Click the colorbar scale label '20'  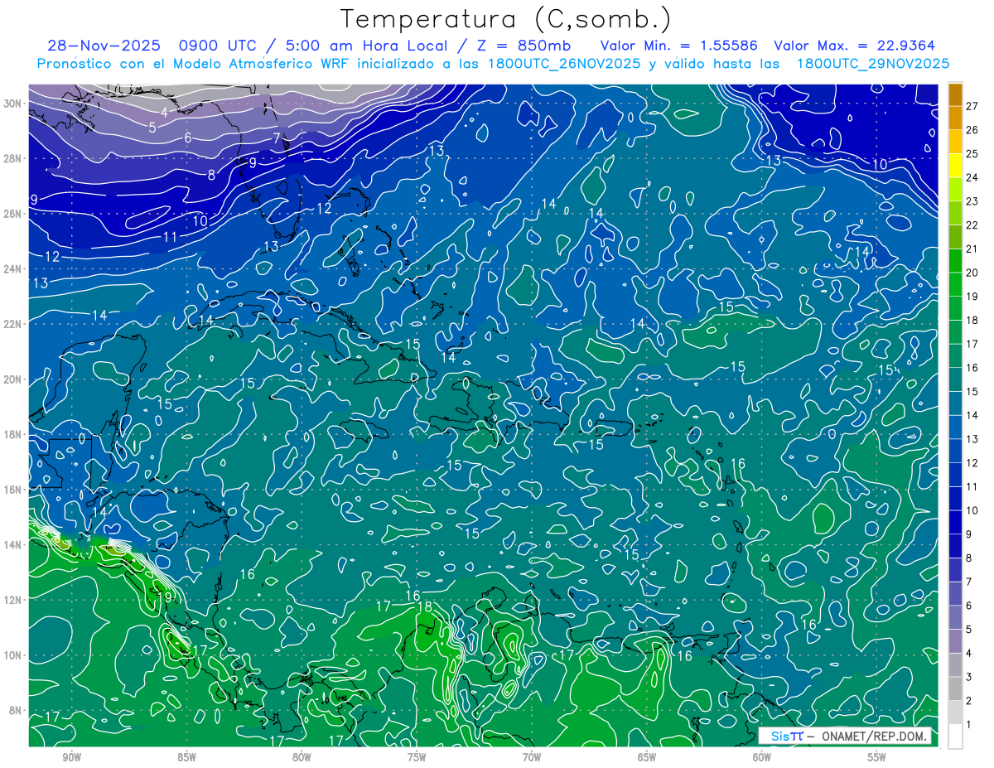pyautogui.click(x=972, y=273)
